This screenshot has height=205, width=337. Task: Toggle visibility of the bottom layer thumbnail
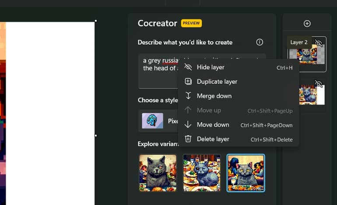pyautogui.click(x=319, y=84)
